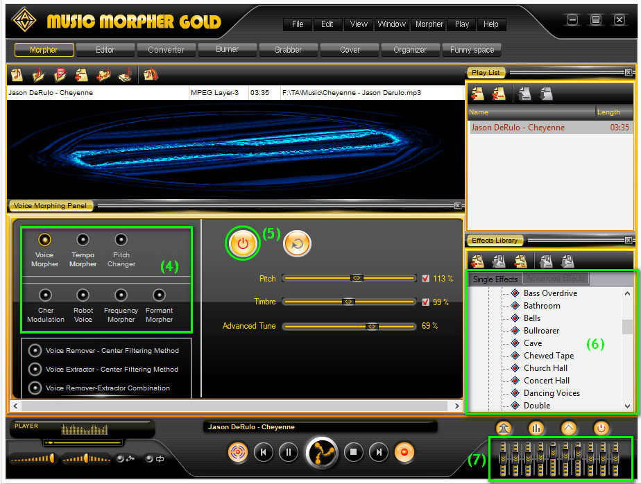Click the grayed delete effect icon in Effects Library
This screenshot has height=484, width=641.
point(499,261)
